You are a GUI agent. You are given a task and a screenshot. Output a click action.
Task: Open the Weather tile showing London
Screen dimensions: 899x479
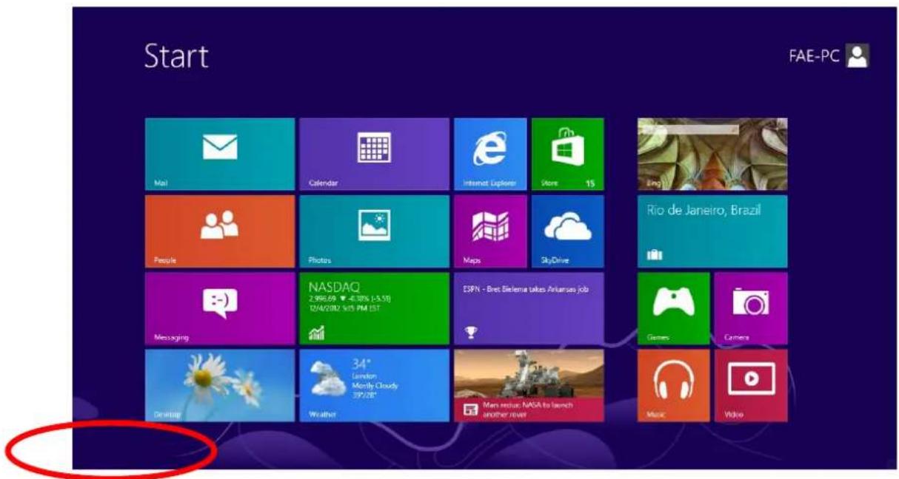[x=374, y=385]
